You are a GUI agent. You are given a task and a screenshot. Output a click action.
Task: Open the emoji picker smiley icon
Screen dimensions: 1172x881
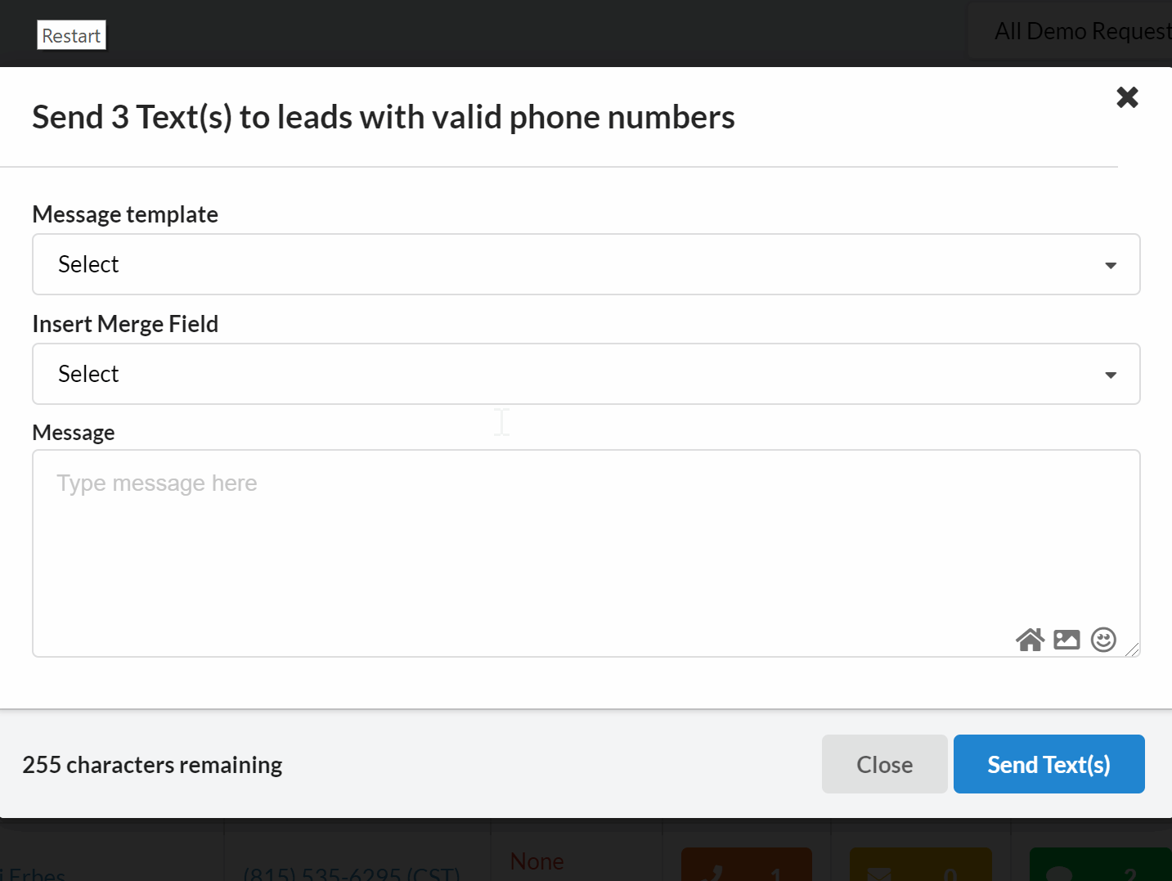(x=1103, y=640)
